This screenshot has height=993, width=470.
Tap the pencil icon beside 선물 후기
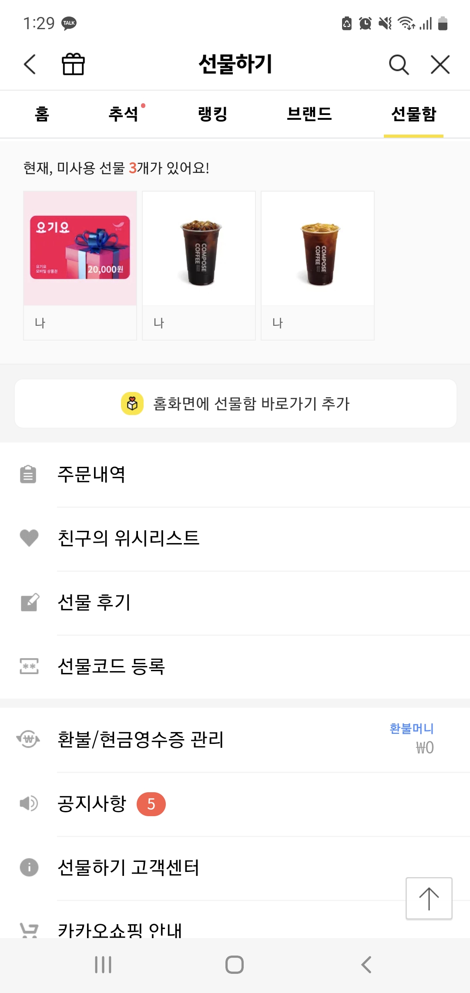tap(30, 602)
